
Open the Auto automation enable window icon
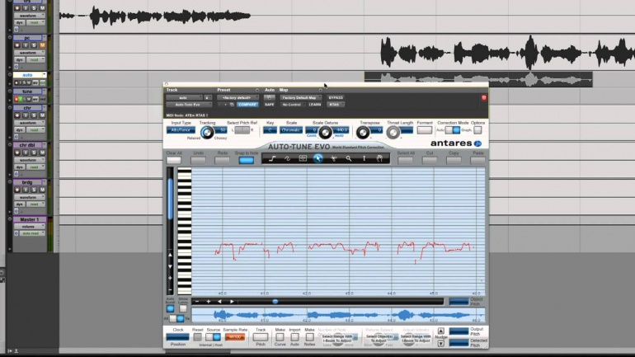(269, 97)
